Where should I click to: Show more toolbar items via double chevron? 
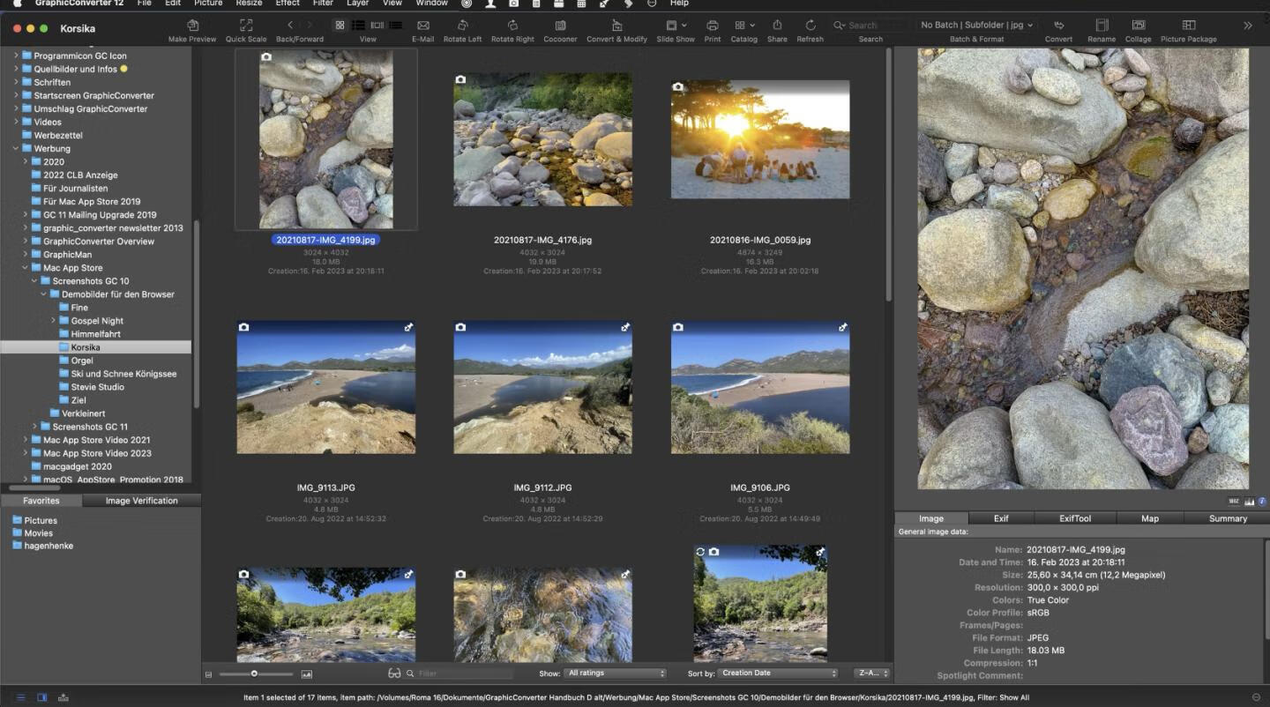tap(1248, 26)
